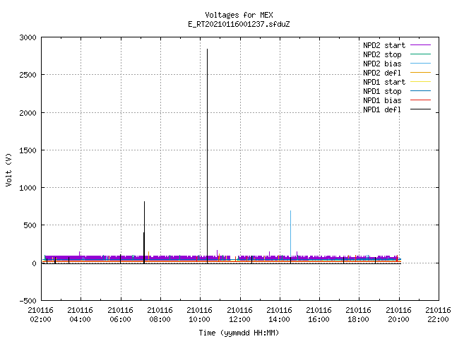Pick the purple NPD2 start legend line
452x339 pixels.
(x=420, y=45)
